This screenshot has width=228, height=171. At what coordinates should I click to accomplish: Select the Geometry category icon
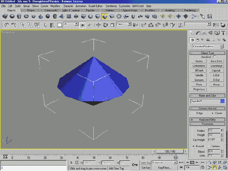tap(192, 40)
